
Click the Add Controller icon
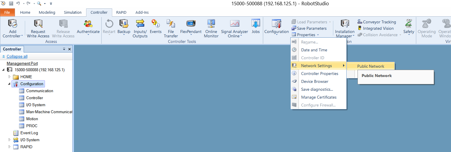click(x=12, y=24)
